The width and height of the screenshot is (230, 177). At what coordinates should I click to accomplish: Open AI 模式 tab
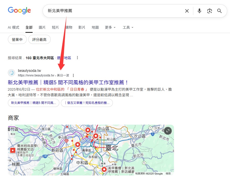coord(13,27)
